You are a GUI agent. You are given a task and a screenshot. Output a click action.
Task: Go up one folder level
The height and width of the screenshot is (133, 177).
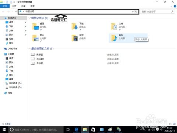click(16, 11)
